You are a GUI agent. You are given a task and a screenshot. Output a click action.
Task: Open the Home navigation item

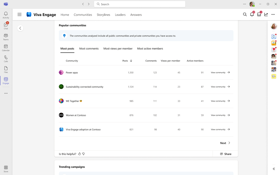[65, 15]
